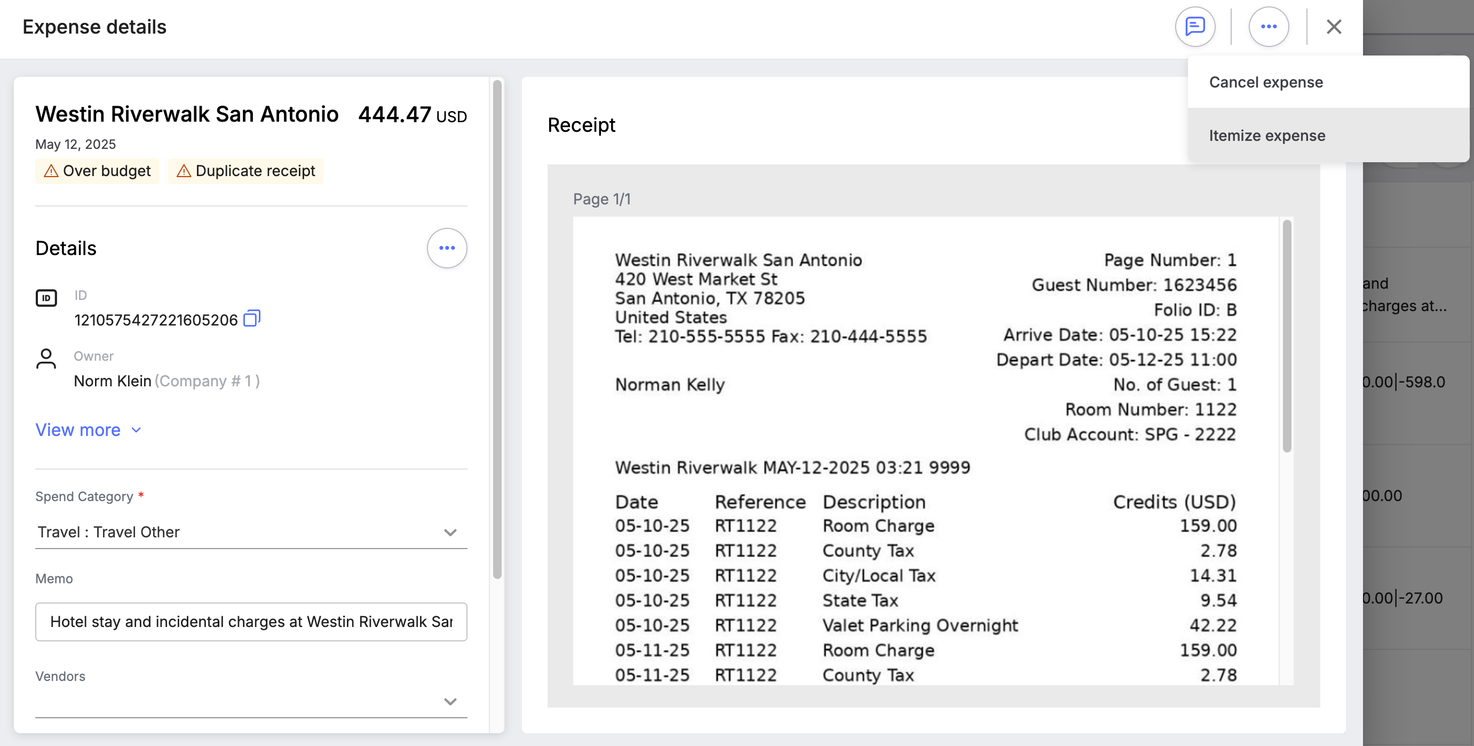
Task: Click the owner name Norm Klein
Action: 113,381
